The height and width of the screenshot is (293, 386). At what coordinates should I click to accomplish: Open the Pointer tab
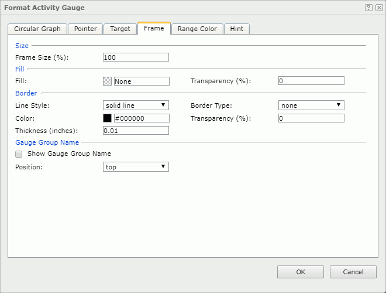85,29
